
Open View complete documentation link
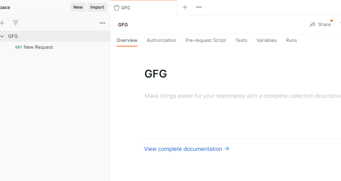coord(187,149)
